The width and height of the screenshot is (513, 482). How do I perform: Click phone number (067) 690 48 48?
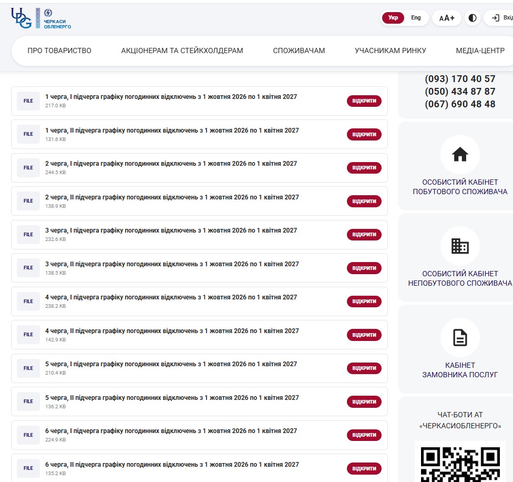click(460, 104)
